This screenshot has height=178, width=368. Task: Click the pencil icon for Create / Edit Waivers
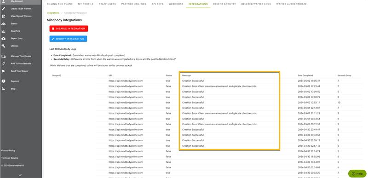(4, 9)
